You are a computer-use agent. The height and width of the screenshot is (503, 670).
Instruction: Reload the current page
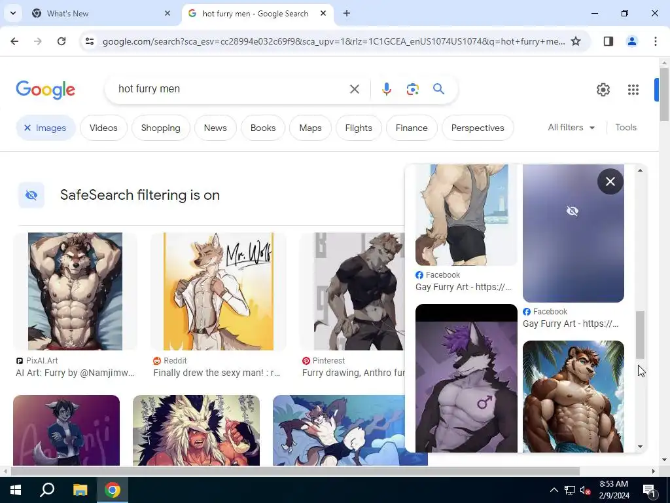pyautogui.click(x=62, y=41)
